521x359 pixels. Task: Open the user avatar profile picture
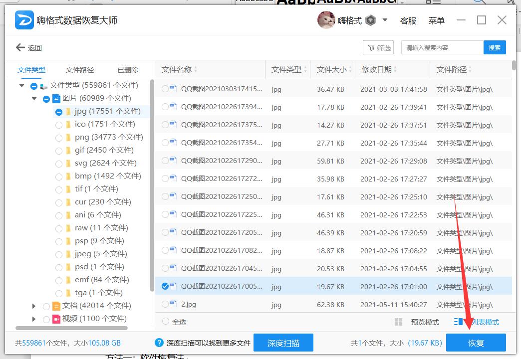tap(326, 20)
